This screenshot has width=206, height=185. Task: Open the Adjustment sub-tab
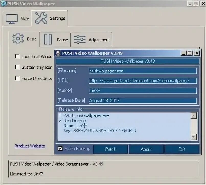click(x=91, y=39)
